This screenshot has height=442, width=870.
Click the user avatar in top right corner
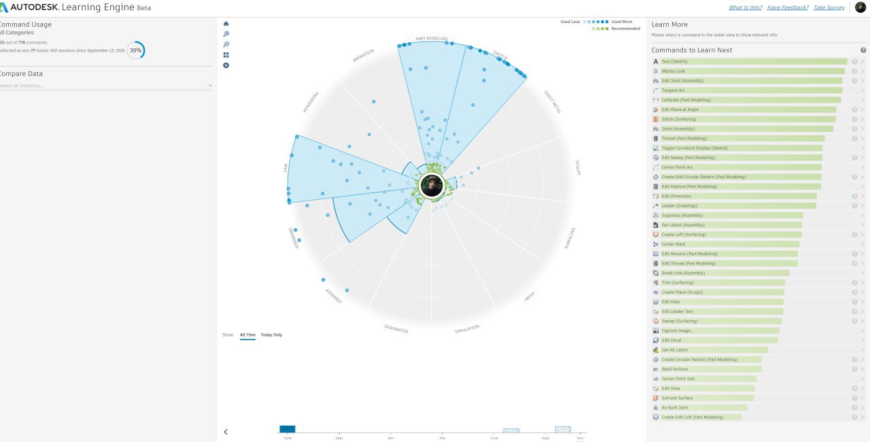click(860, 7)
